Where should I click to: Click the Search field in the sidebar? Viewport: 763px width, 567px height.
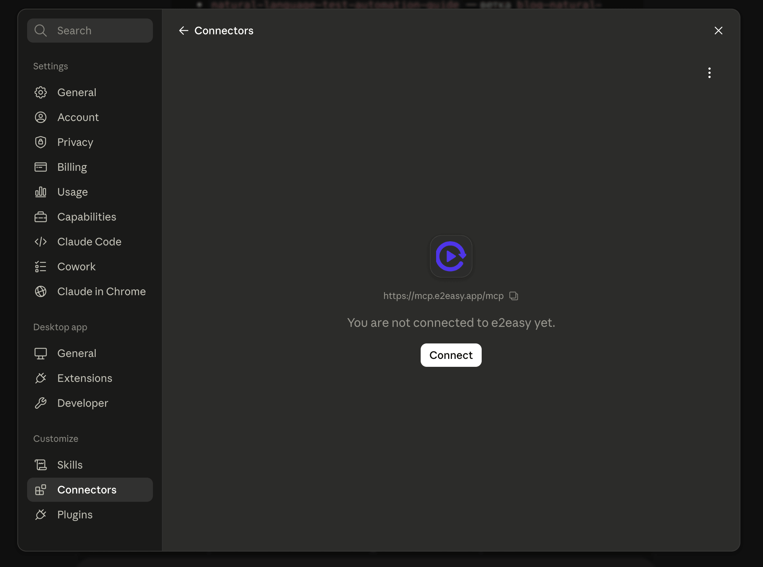point(90,31)
